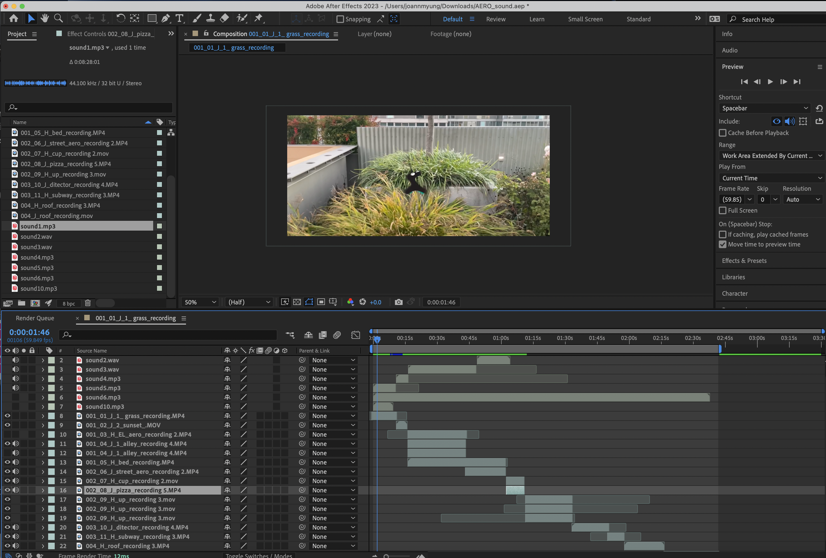The image size is (826, 558).
Task: Enable the Snapping checkbox
Action: click(x=340, y=19)
